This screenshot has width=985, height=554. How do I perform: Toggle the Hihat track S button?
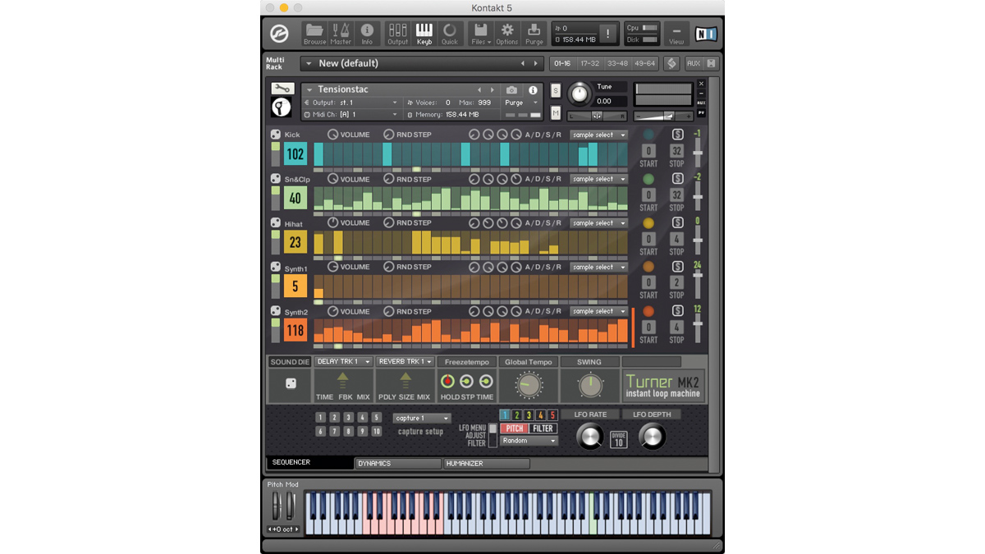[677, 223]
